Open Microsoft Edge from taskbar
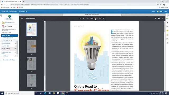The width and height of the screenshot is (169, 95). 45,93
